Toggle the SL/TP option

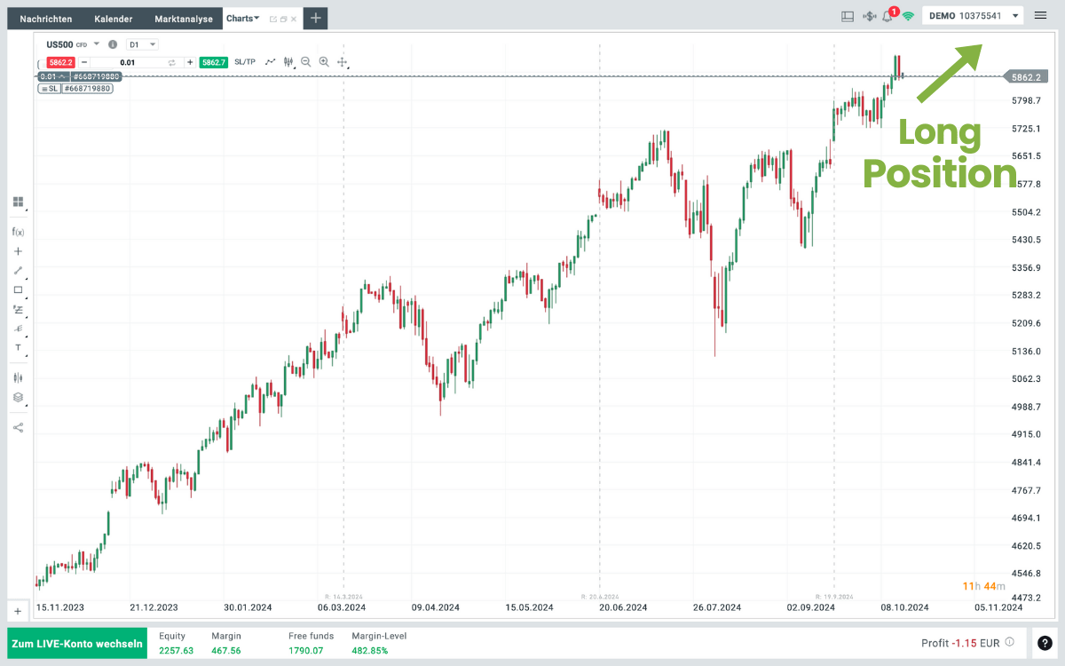click(245, 62)
